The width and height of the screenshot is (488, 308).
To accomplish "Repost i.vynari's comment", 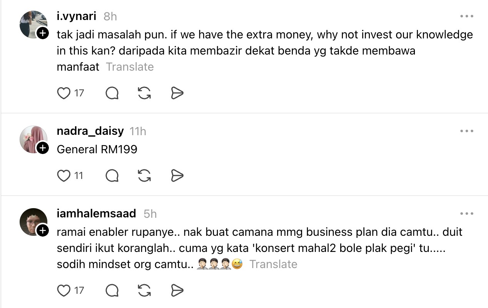I will point(144,93).
